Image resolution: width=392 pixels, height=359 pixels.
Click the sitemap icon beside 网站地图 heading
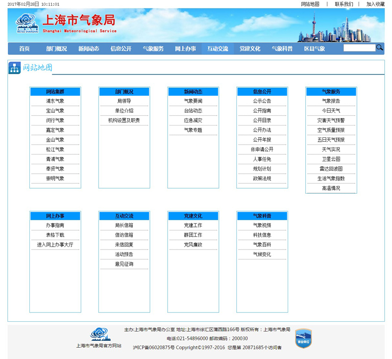15,68
